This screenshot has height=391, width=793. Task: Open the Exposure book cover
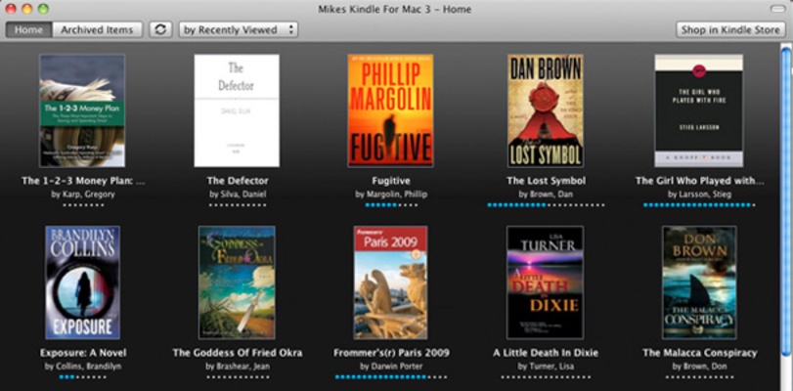click(x=82, y=282)
